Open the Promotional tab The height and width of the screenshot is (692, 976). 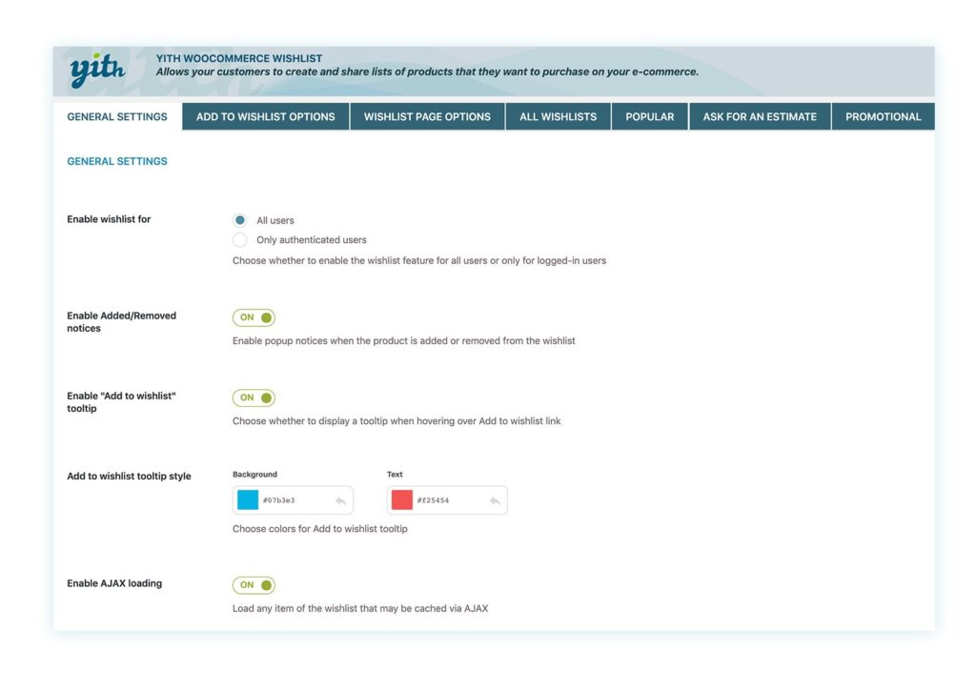coord(884,116)
